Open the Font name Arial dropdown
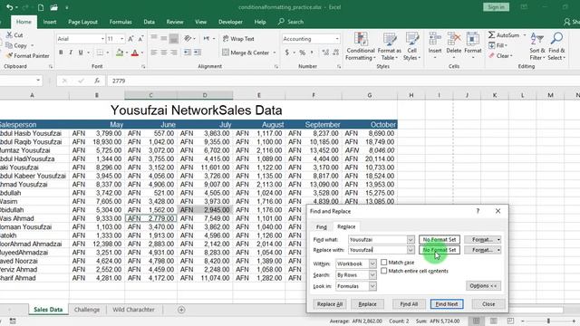 click(x=102, y=39)
